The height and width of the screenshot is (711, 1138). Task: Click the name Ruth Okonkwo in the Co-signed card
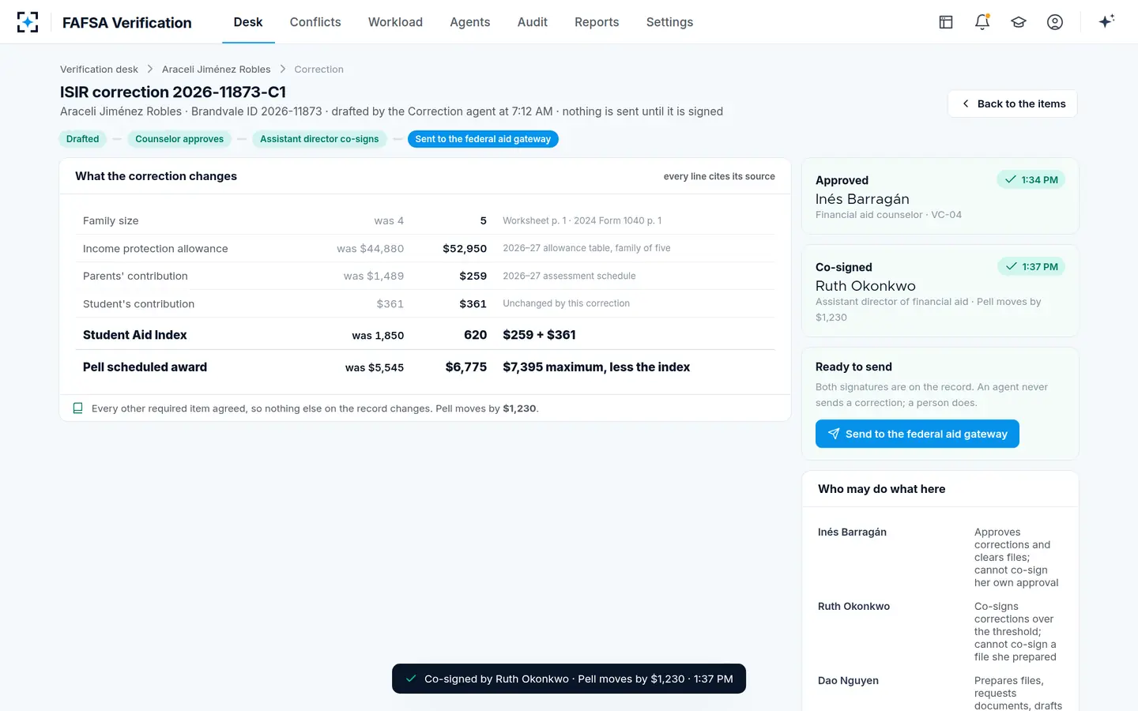[x=865, y=286]
